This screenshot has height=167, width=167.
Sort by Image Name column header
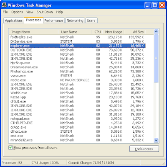coord(34,32)
